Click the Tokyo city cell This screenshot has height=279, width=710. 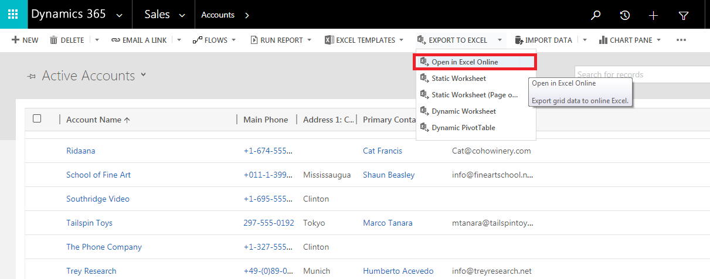pyautogui.click(x=314, y=223)
